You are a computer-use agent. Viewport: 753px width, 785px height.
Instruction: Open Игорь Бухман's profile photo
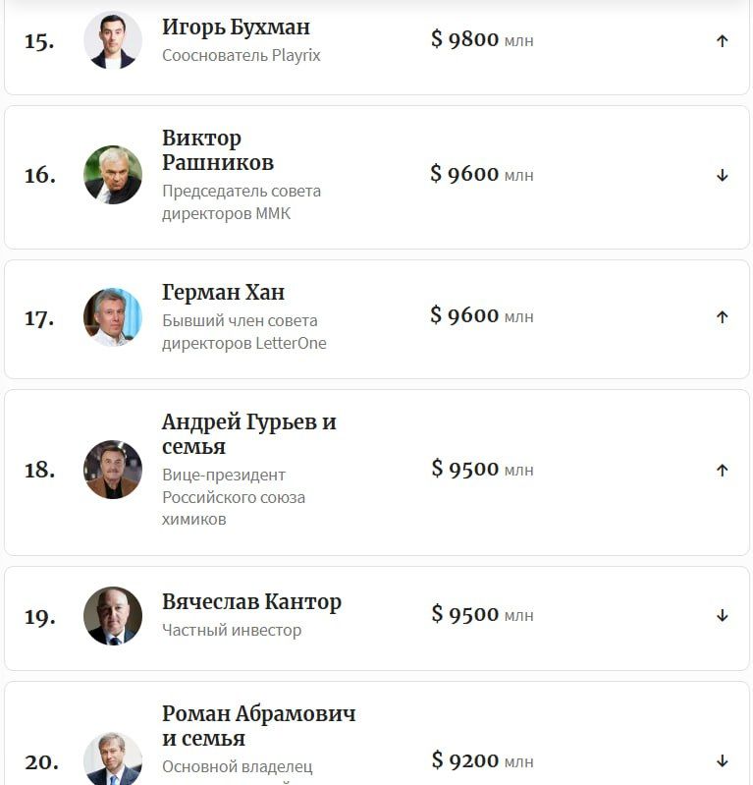coord(113,40)
